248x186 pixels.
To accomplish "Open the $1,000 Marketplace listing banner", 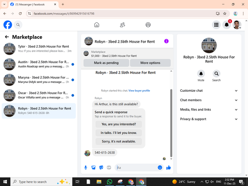I will click(127, 54).
